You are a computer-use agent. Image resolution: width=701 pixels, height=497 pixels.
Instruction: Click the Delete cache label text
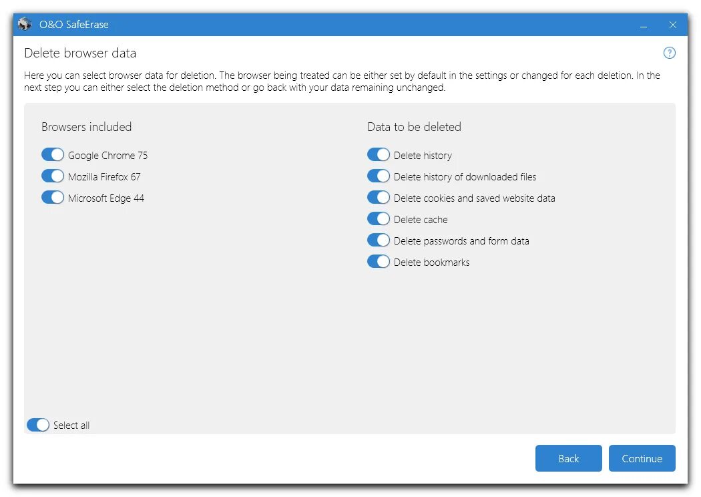point(421,220)
